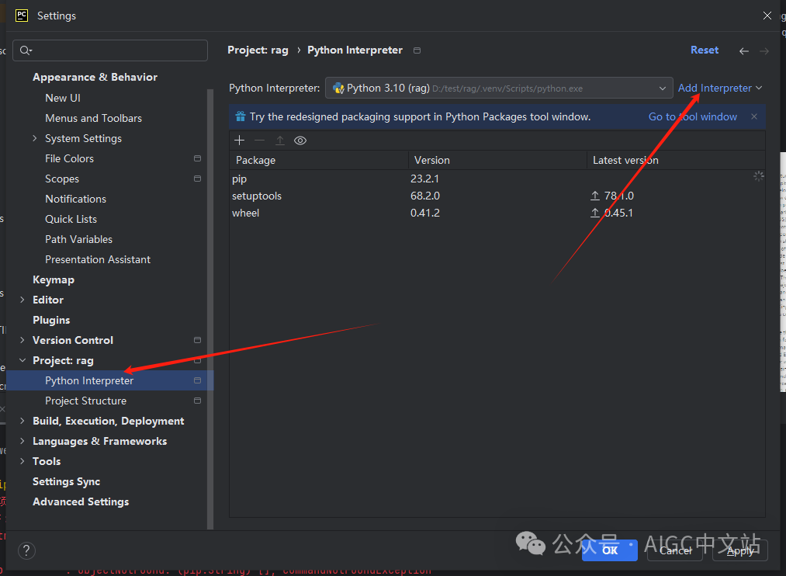
Task: Expand the Tools section
Action: coord(22,460)
